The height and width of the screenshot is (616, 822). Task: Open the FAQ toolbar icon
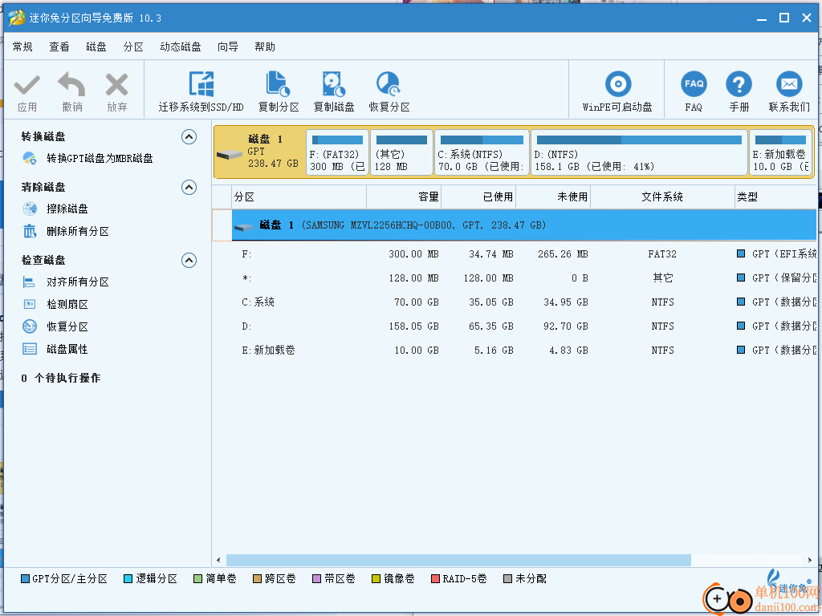(x=694, y=83)
